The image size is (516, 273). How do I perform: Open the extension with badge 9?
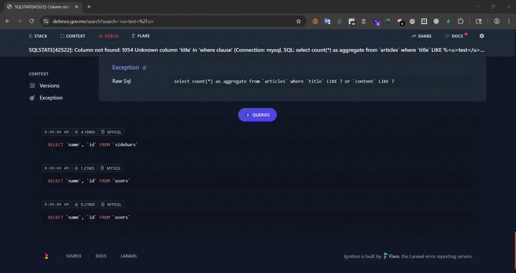(400, 22)
